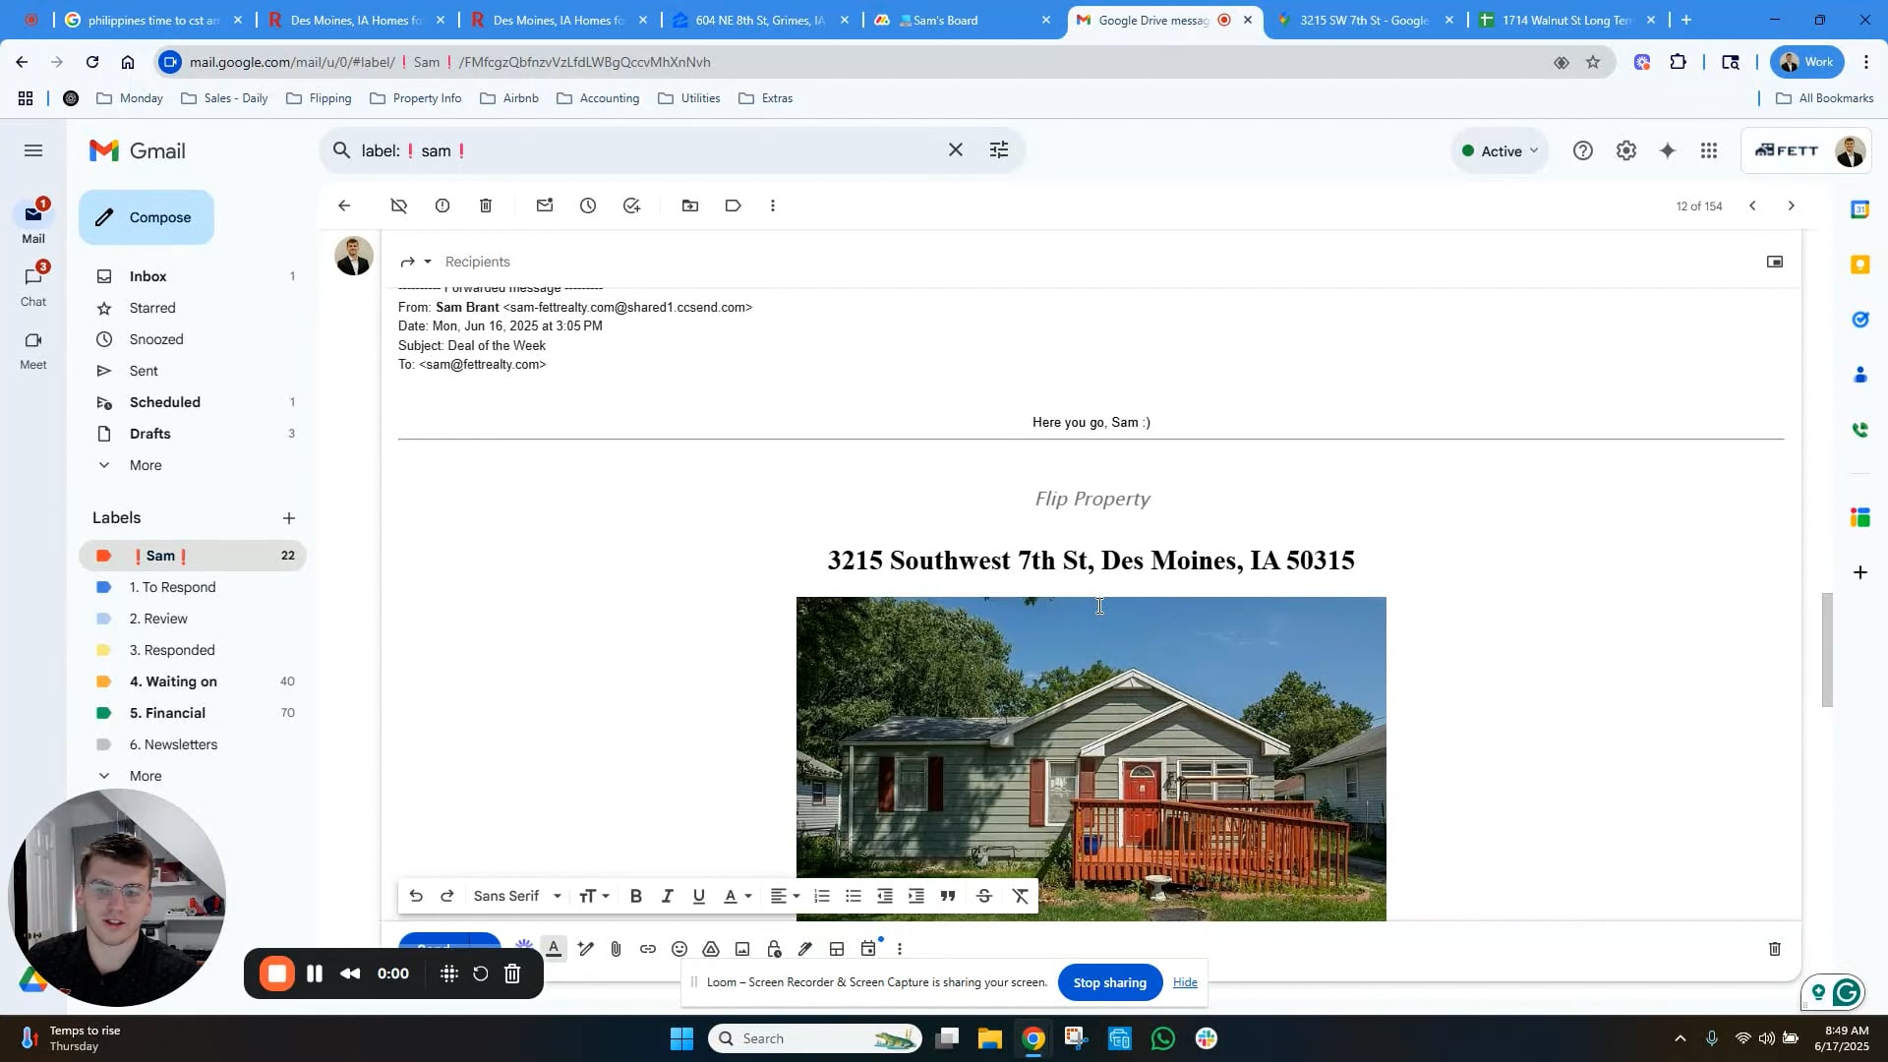Toggle italic formatting

click(x=668, y=896)
